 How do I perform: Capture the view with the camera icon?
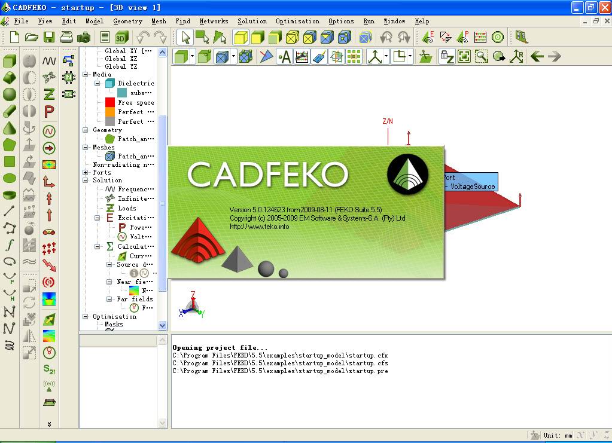point(84,38)
